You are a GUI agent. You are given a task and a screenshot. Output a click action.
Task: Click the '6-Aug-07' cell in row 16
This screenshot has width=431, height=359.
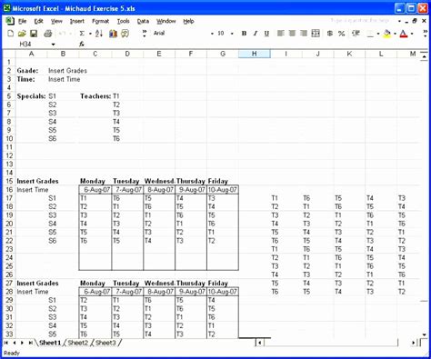coord(95,190)
